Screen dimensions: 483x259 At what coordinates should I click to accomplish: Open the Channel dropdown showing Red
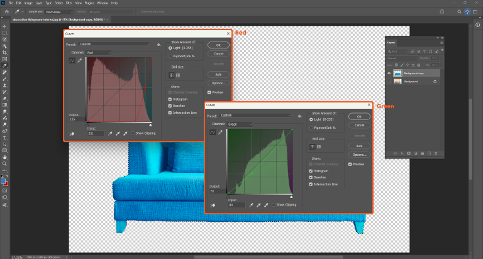coord(99,53)
